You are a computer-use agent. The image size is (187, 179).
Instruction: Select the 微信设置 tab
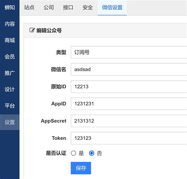click(112, 8)
